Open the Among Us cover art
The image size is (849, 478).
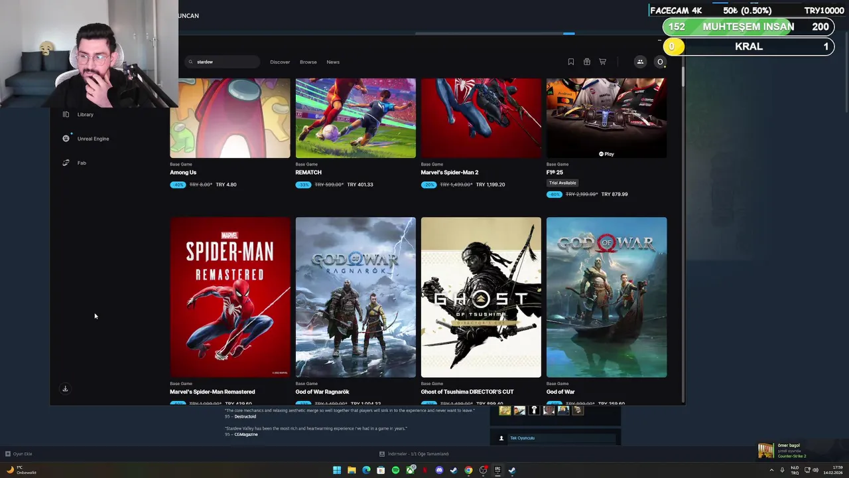pos(230,118)
